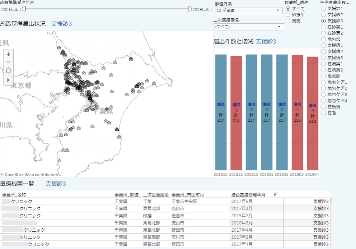Select the 診療所 radio button

tap(288, 15)
